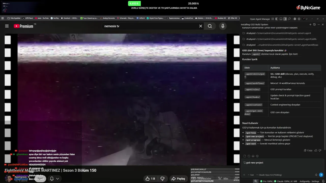Close the Installing GSD Build System panel
This screenshot has height=183, width=326.
coord(323,24)
